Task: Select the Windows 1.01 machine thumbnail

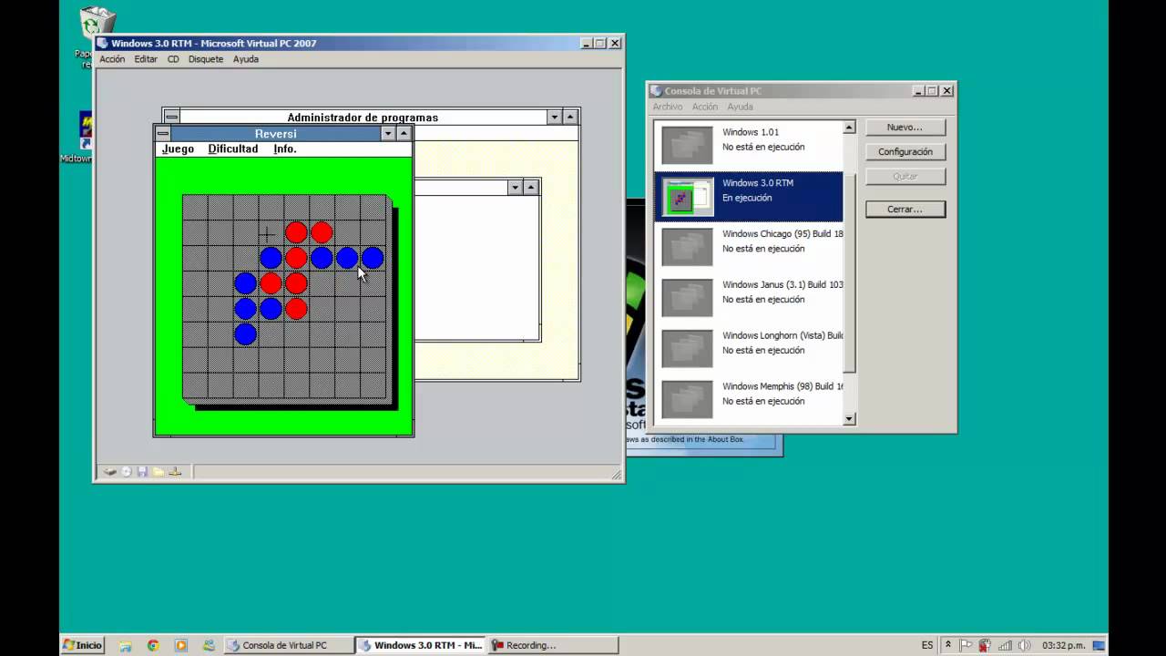Action: click(687, 146)
